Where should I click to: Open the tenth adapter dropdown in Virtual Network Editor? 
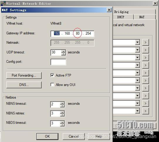click(137, 111)
